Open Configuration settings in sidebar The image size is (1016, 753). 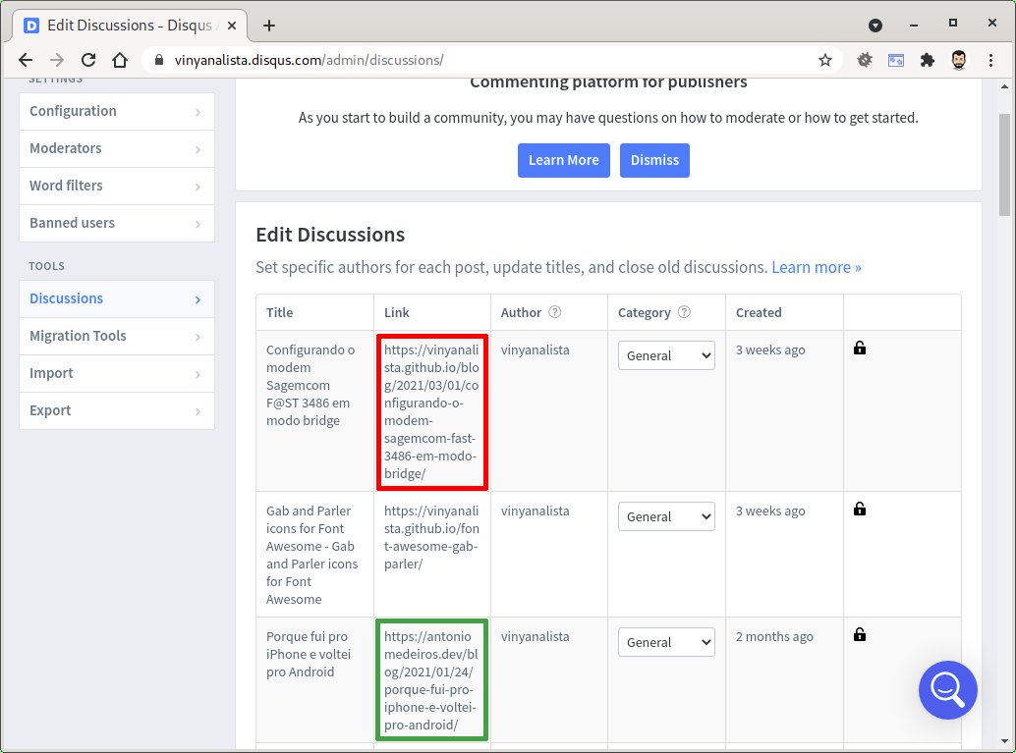point(117,111)
